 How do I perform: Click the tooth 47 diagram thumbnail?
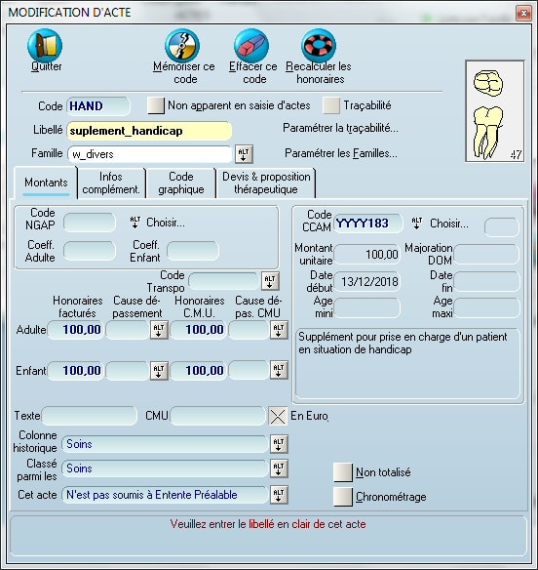point(495,111)
